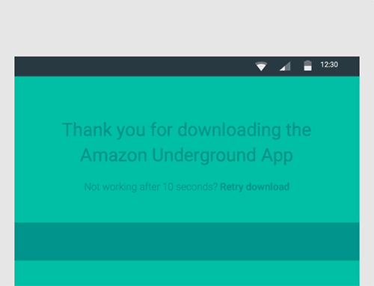Click the empty left part of the status bar

tap(125, 67)
